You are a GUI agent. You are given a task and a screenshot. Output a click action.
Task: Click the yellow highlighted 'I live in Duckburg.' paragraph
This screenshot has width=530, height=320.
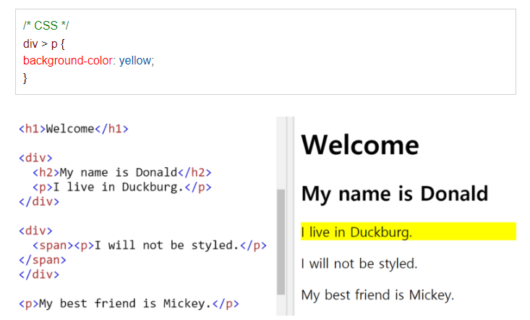[x=409, y=232]
